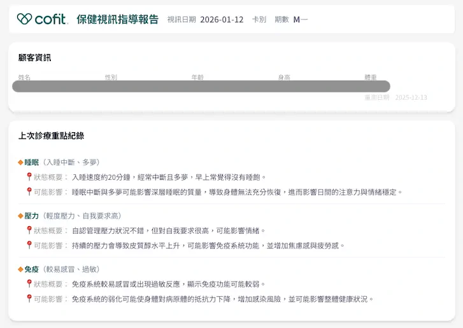463x328 pixels.
Task: Select the 免疫 section heading
Action: pyautogui.click(x=31, y=270)
